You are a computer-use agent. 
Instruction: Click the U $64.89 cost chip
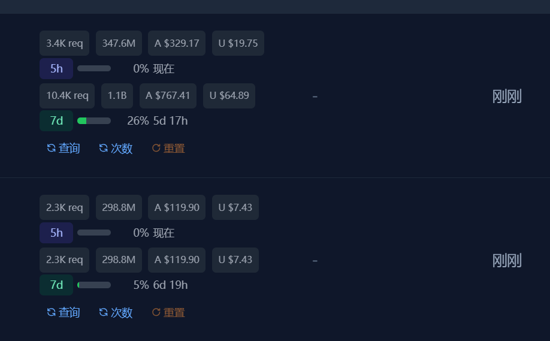pos(229,95)
